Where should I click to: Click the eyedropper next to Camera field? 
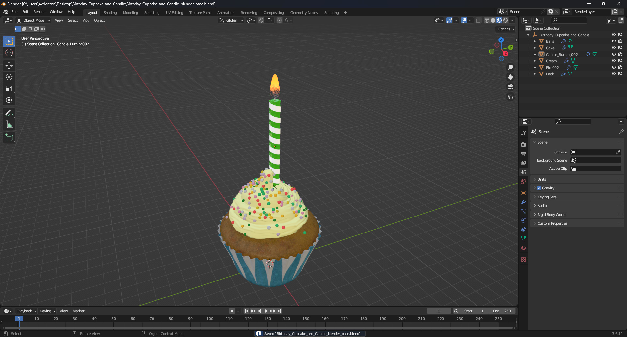(618, 152)
